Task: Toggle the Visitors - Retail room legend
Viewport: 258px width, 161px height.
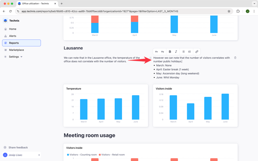Action: coord(112,155)
